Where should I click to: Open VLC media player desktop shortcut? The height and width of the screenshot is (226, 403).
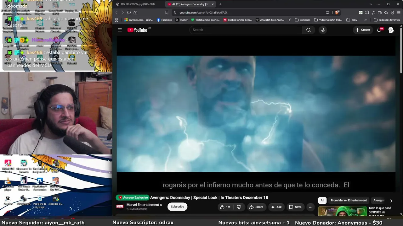pyautogui.click(x=8, y=184)
